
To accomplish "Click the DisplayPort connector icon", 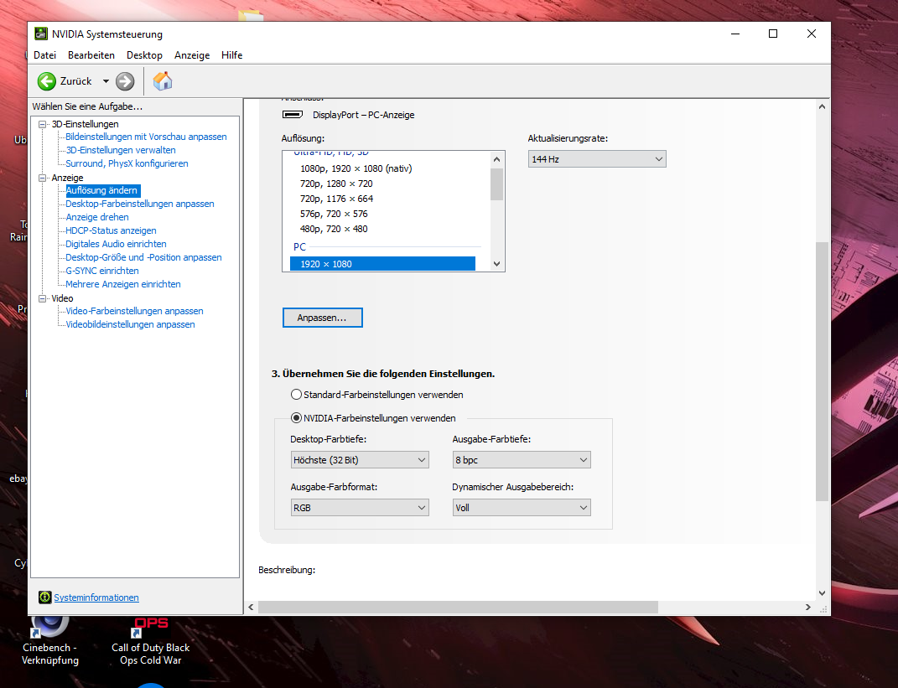I will [x=293, y=115].
